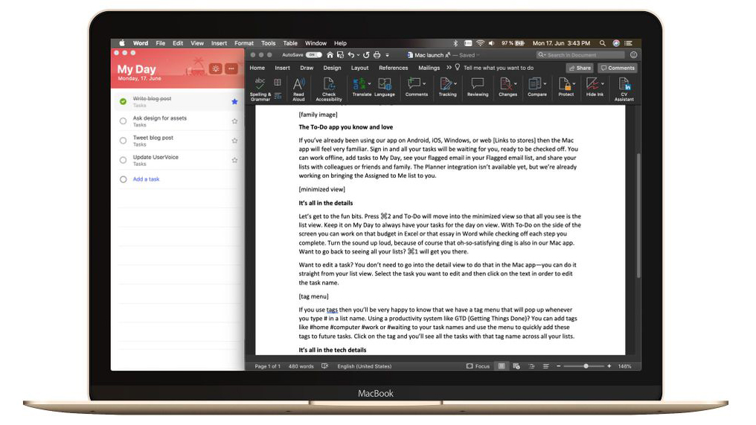The height and width of the screenshot is (425, 756).
Task: Switch to Draft view in the status bar
Action: coord(545,366)
